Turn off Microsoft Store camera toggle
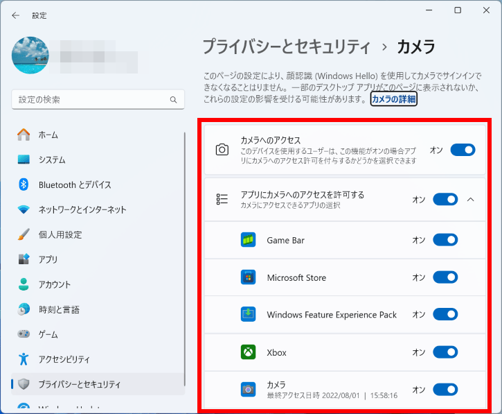The width and height of the screenshot is (502, 414). coord(445,277)
